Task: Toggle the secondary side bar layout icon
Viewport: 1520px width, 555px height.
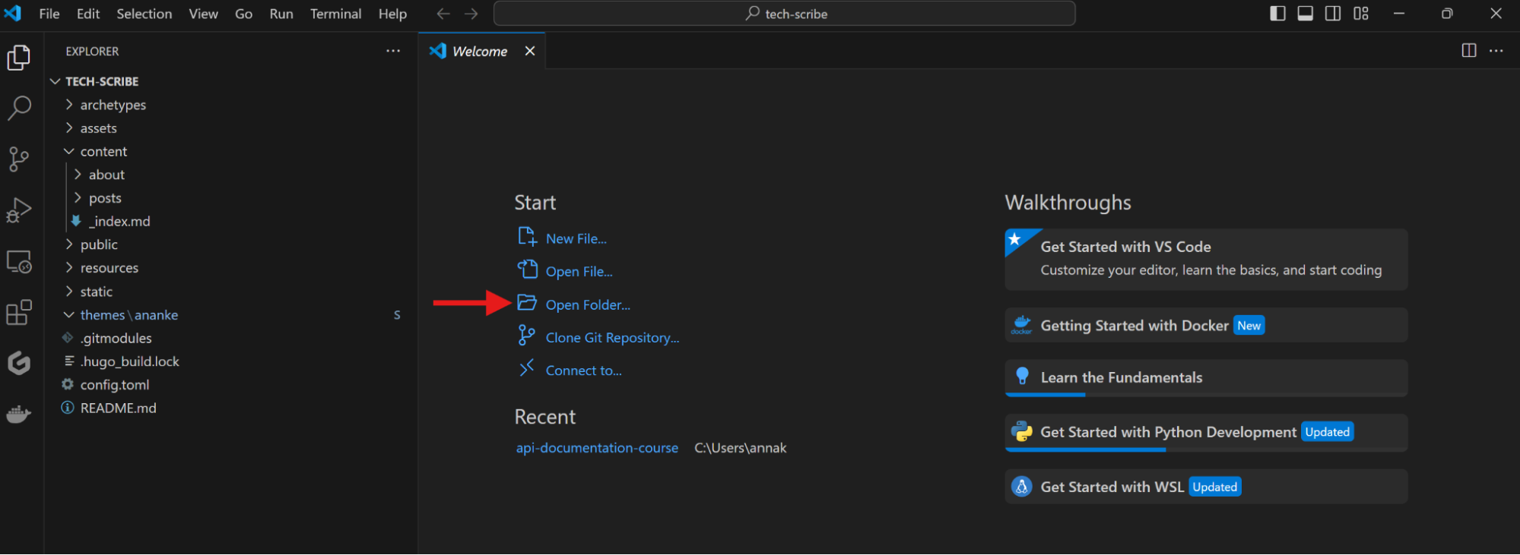Action: [x=1333, y=14]
